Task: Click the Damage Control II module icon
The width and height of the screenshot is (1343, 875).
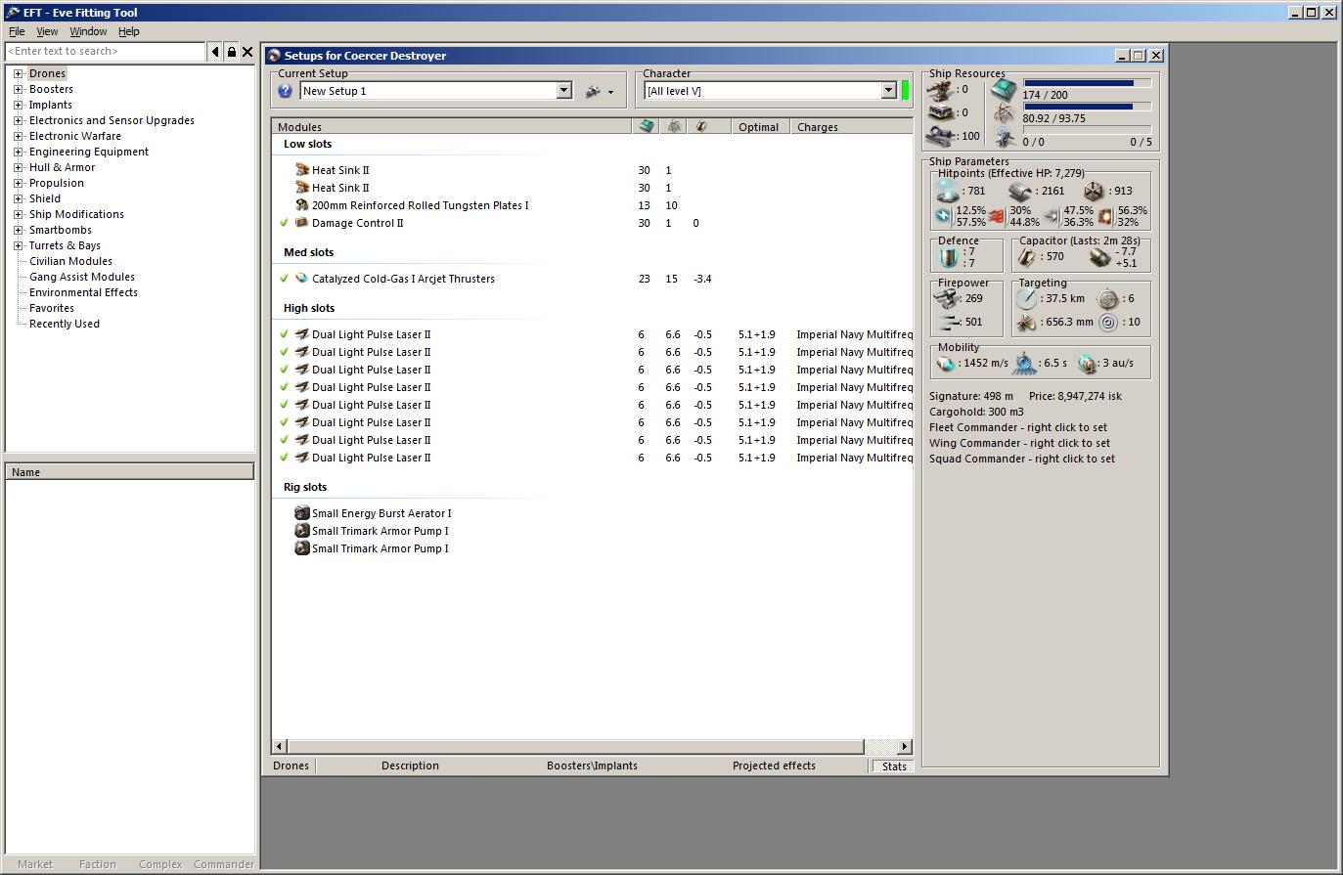Action: 302,223
